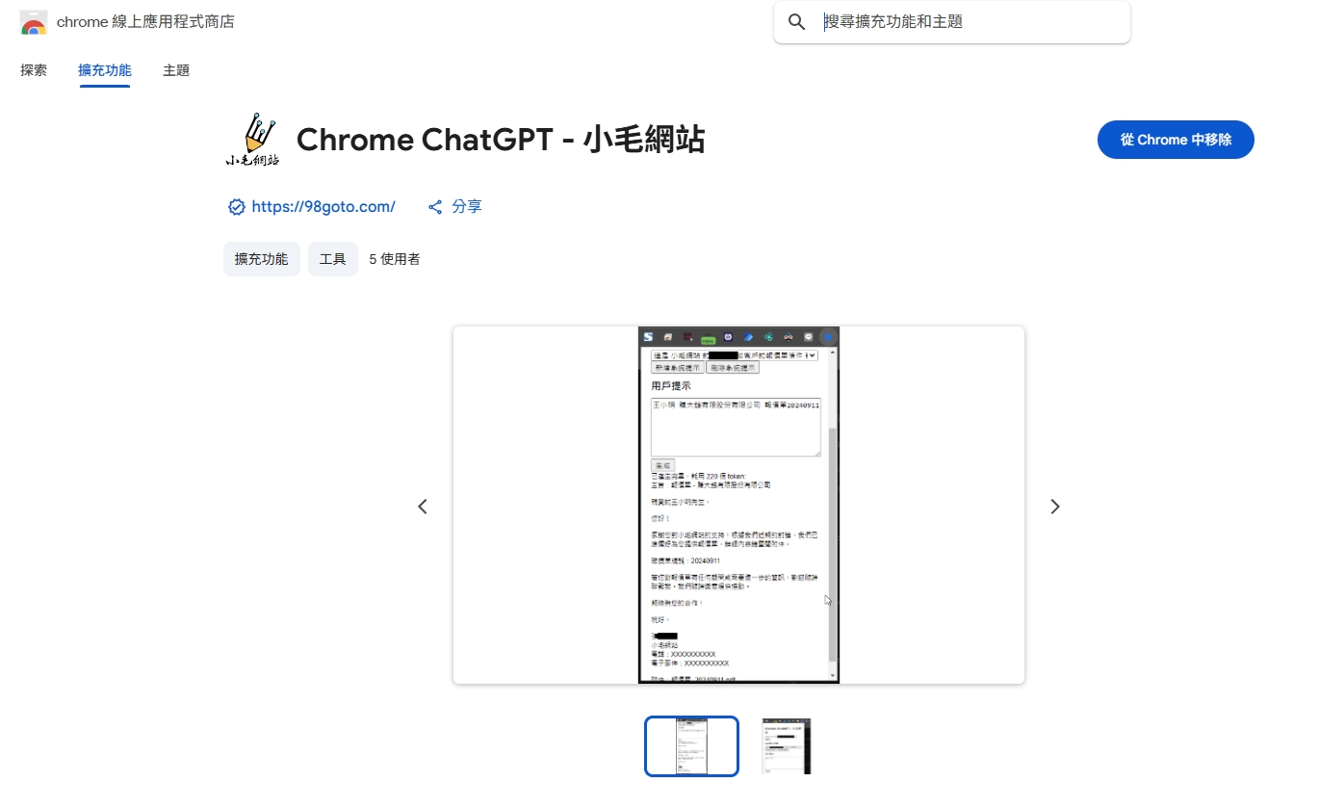The width and height of the screenshot is (1319, 808).
Task: Open the 主題 tab
Action: 176,70
